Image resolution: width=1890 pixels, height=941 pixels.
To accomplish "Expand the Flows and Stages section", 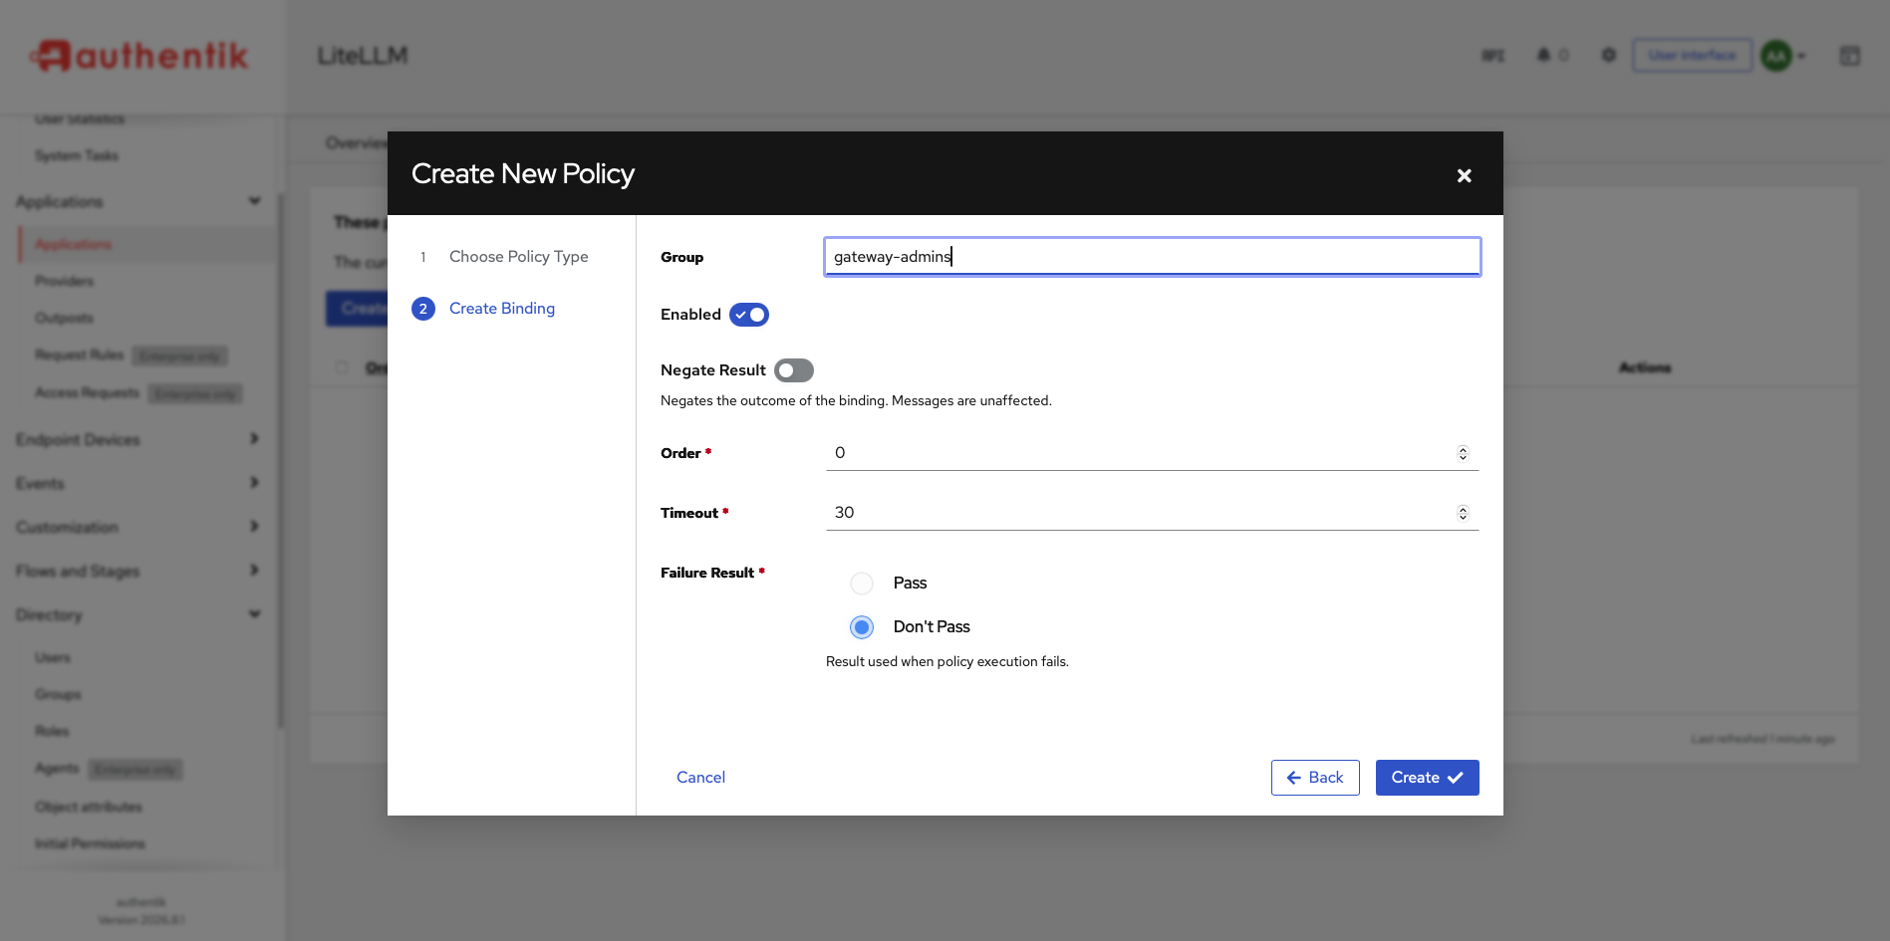I will [255, 571].
